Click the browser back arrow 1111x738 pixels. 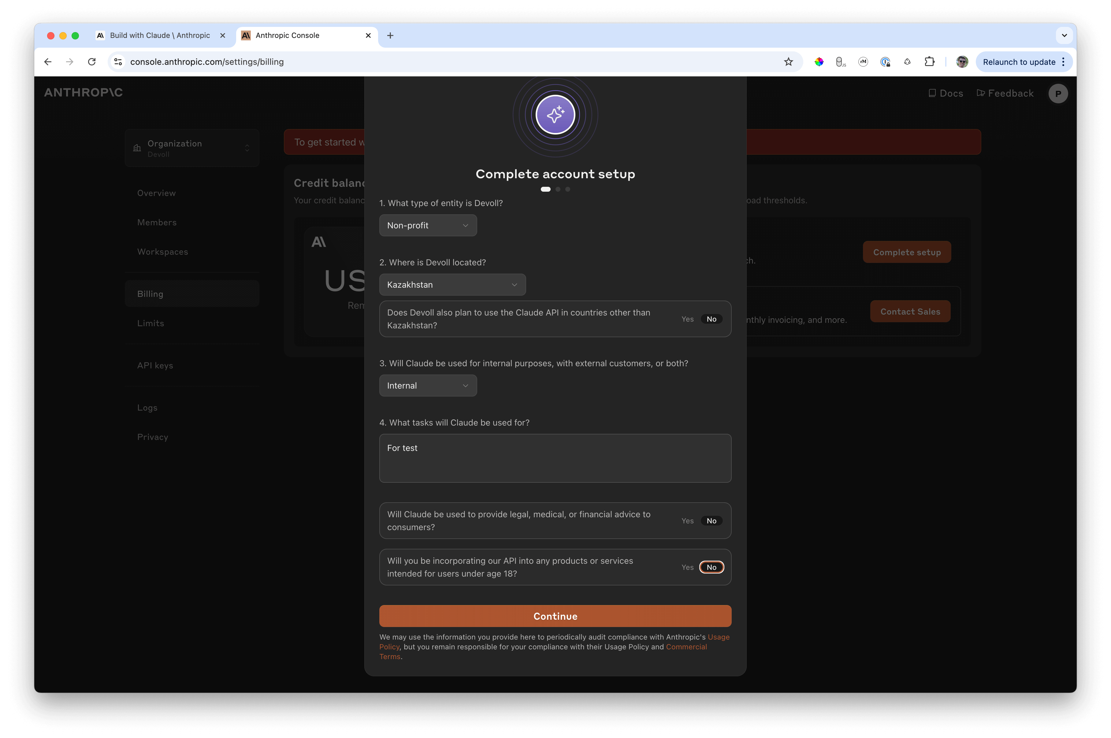[x=48, y=62]
